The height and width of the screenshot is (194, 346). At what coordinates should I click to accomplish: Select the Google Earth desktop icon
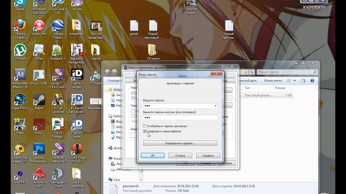tap(58, 29)
